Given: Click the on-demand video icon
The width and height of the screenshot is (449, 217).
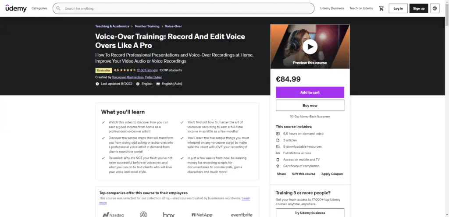Looking at the screenshot, I should pyautogui.click(x=278, y=134).
